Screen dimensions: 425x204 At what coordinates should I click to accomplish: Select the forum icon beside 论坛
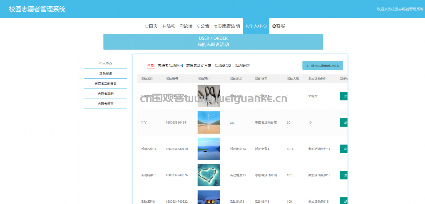tap(182, 26)
